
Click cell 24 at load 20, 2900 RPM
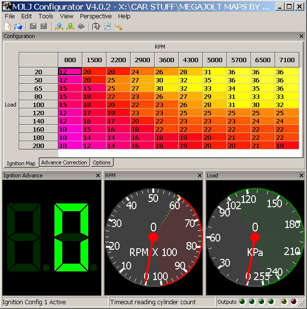142,72
